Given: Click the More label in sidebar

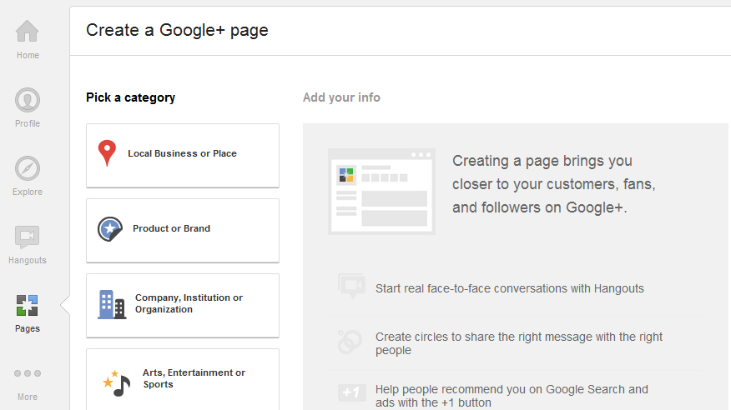Looking at the screenshot, I should [x=28, y=397].
